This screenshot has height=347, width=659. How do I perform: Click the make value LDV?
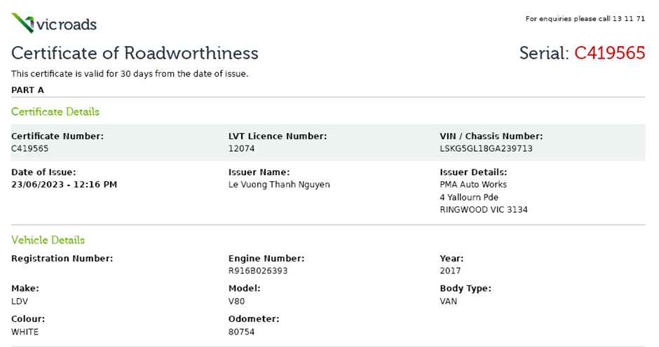click(x=20, y=301)
